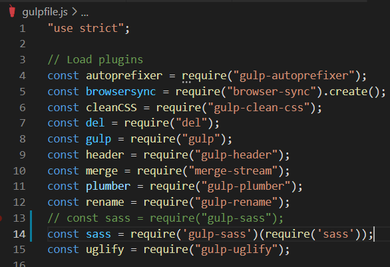Screen dimensions: 390x267
Task: Click the "gulp" string on line 8
Action: [x=201, y=139]
